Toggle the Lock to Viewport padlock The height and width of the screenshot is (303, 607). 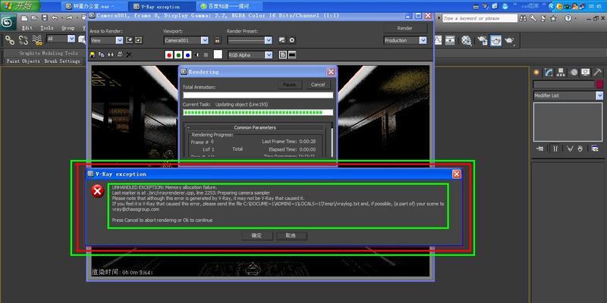[217, 40]
